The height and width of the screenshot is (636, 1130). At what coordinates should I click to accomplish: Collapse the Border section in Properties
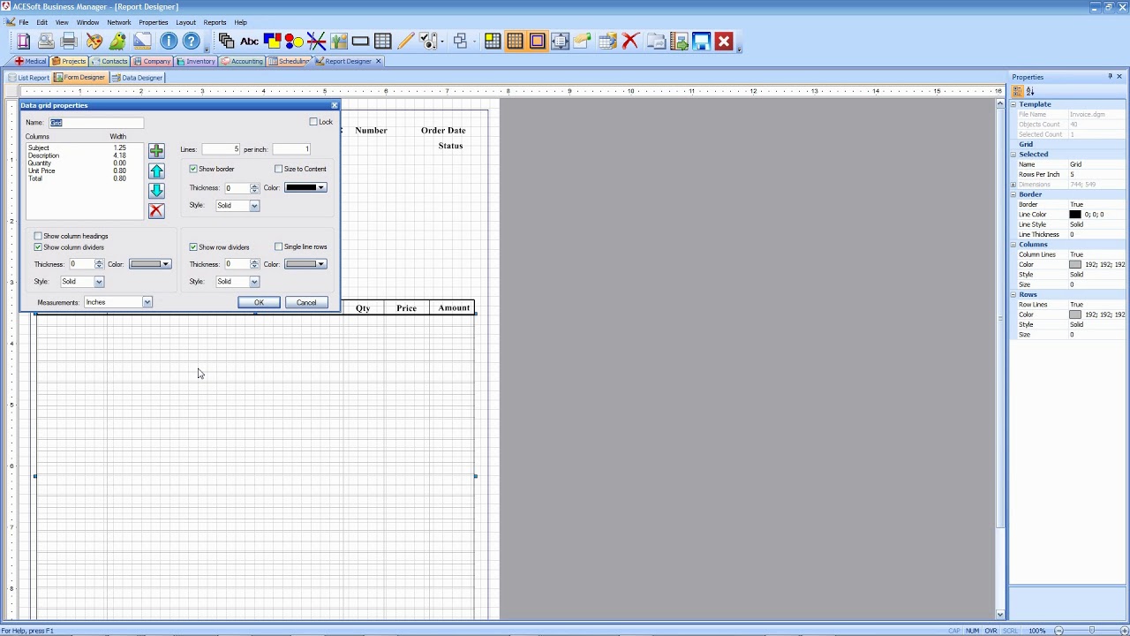point(1013,194)
